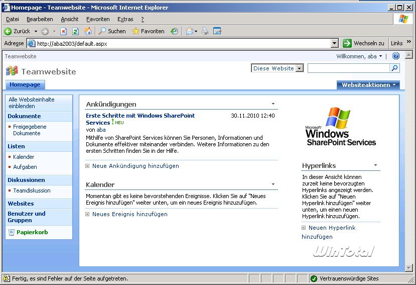Stop loading with the red X icon
Image resolution: width=416 pixels, height=285 pixels.
click(x=63, y=31)
